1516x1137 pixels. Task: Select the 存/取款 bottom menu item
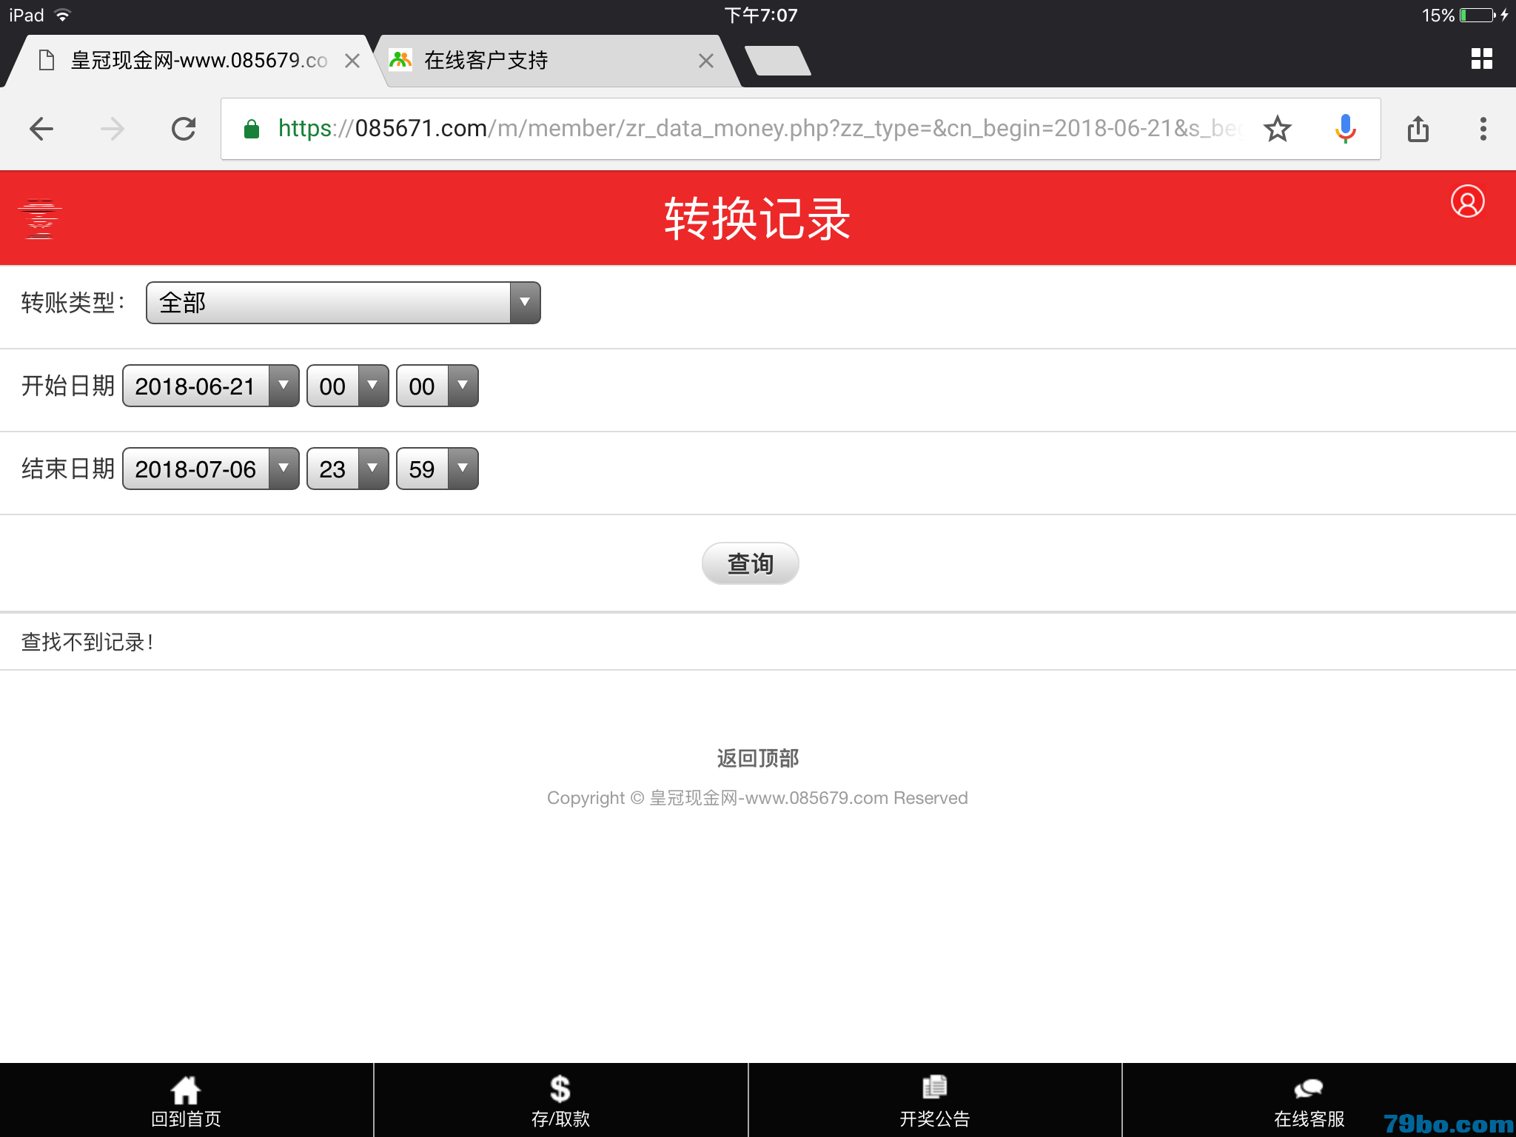click(x=560, y=1101)
